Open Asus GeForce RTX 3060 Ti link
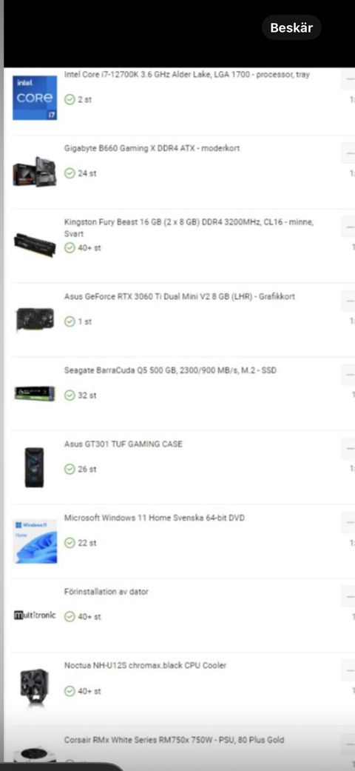This screenshot has height=771, width=355. pos(179,296)
